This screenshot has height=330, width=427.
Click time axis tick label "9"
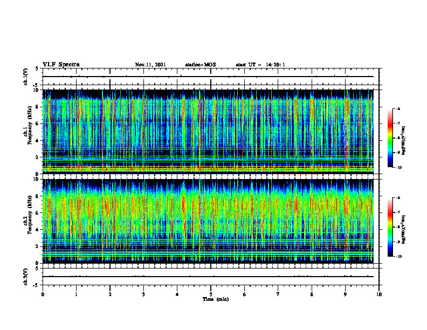point(345,294)
